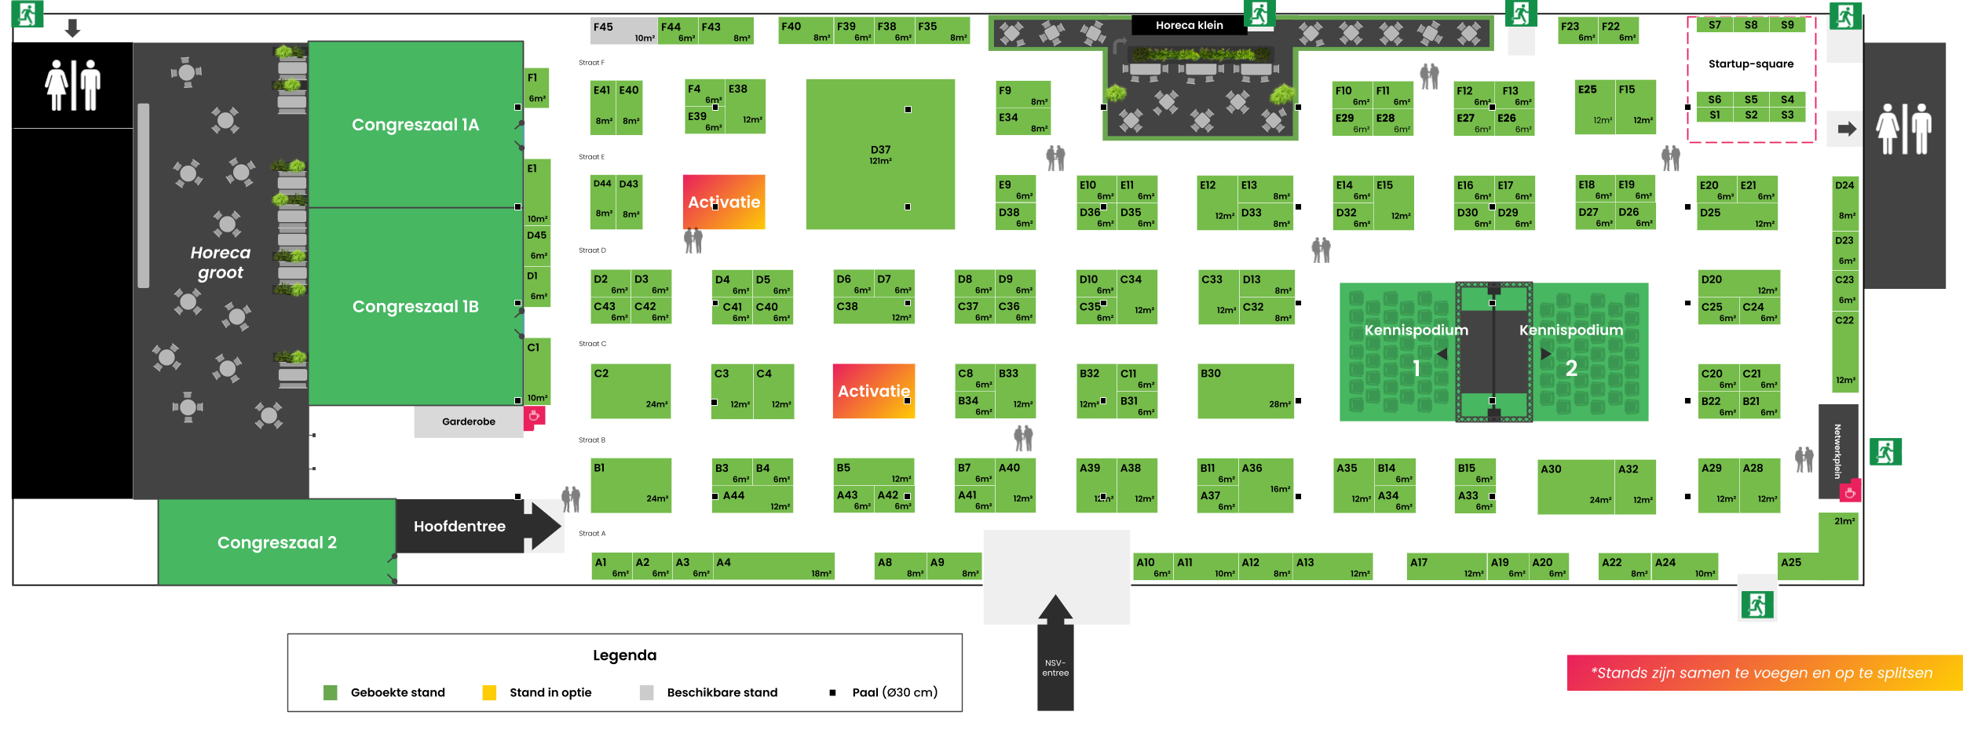Select stand A30 of 24m²
This screenshot has height=730, width=1963.
[1576, 487]
